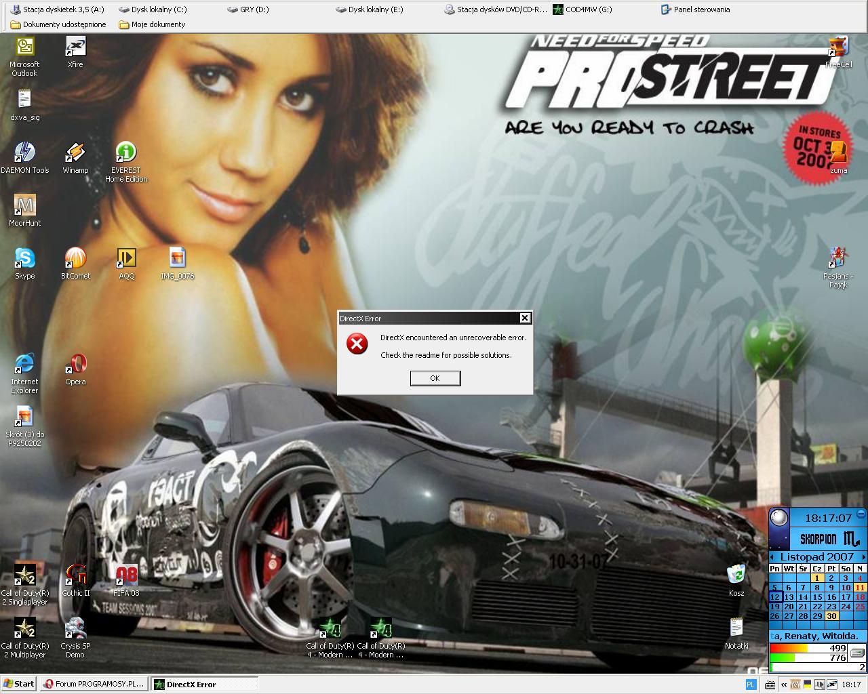The height and width of the screenshot is (694, 868).
Task: Click the Listopad 2007 month header
Action: [817, 557]
